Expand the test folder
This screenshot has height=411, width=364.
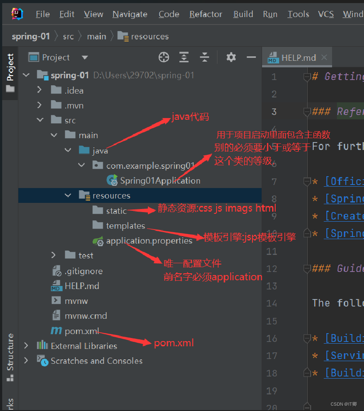53,255
